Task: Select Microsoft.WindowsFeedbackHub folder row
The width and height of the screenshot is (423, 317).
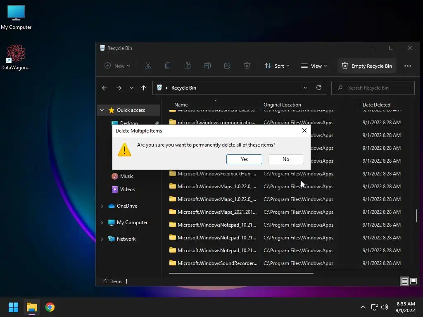Action: (286, 174)
